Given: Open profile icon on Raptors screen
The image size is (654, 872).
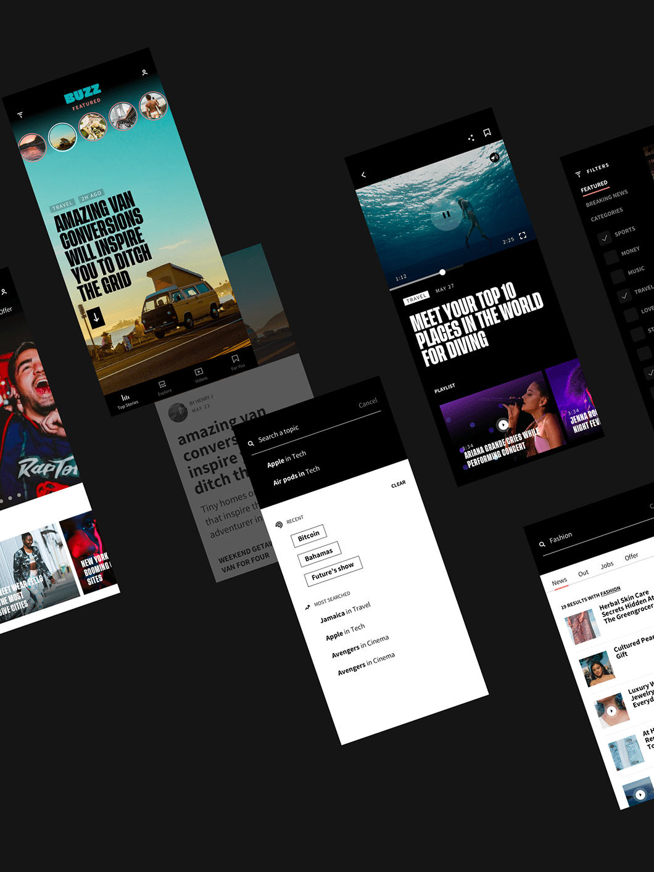Looking at the screenshot, I should (4, 292).
